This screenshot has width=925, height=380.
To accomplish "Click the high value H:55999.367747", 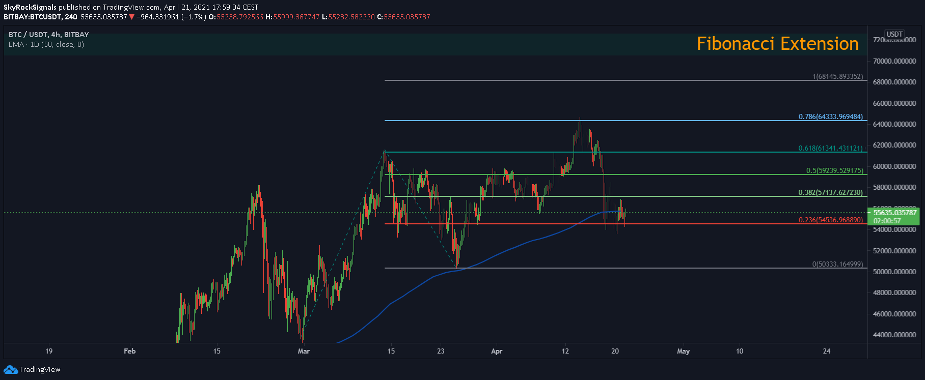I will [x=293, y=17].
